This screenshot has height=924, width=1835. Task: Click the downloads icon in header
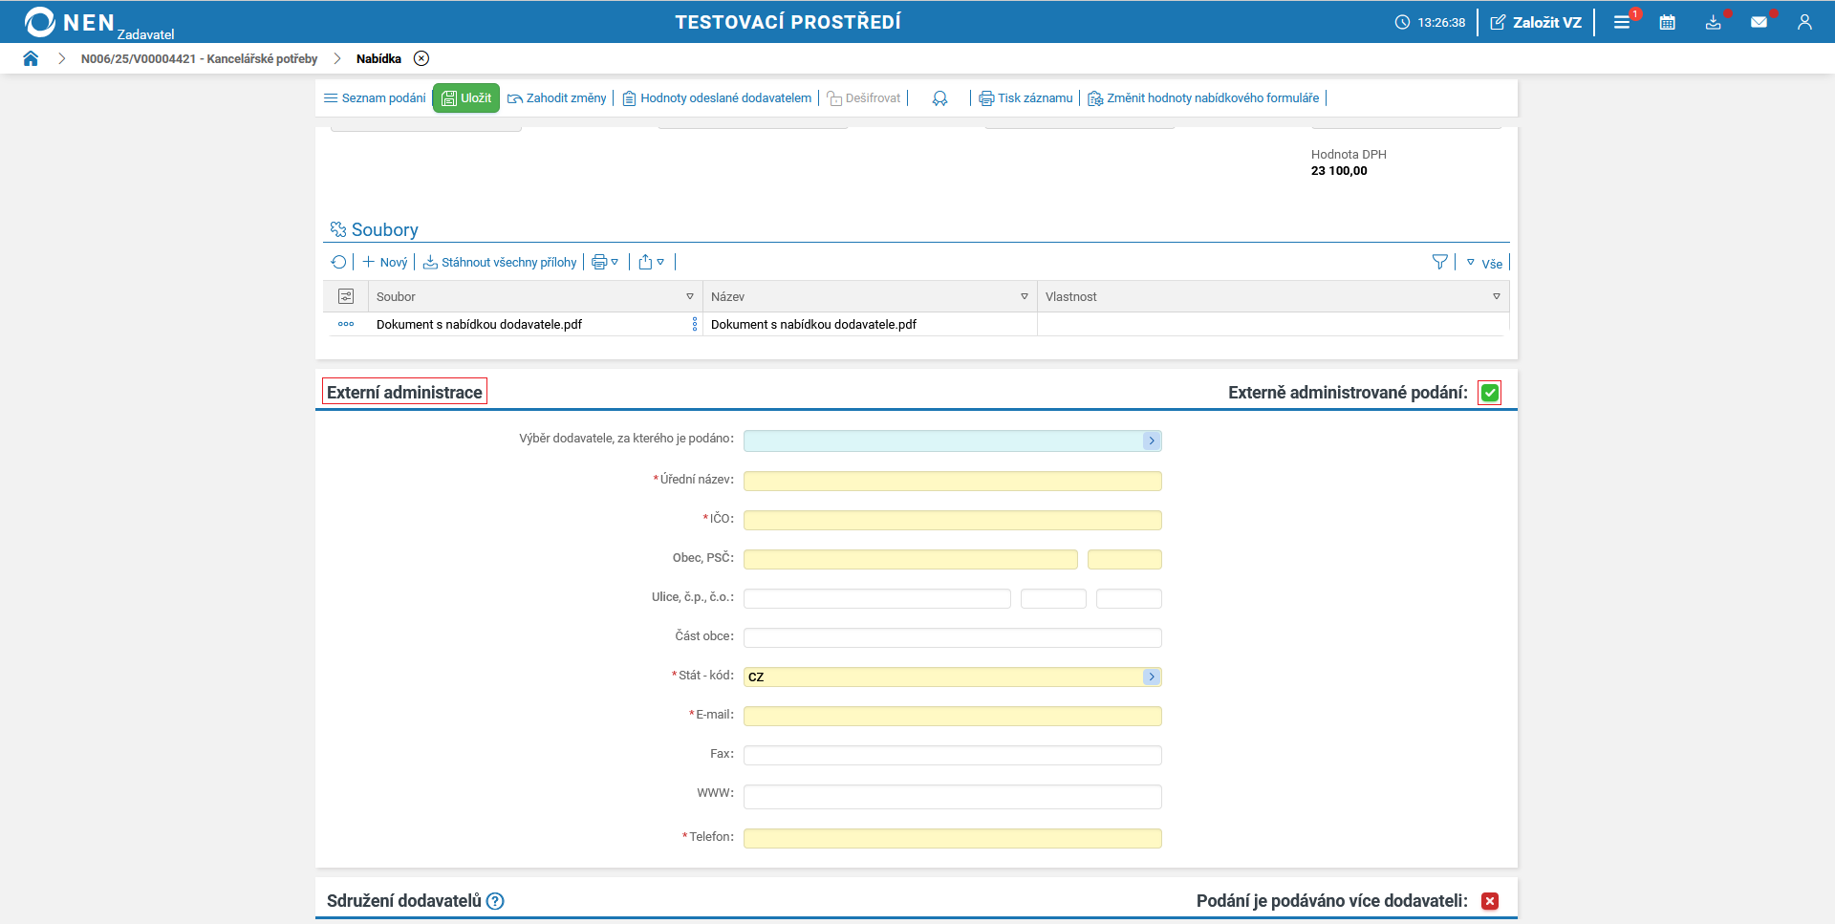point(1713,22)
